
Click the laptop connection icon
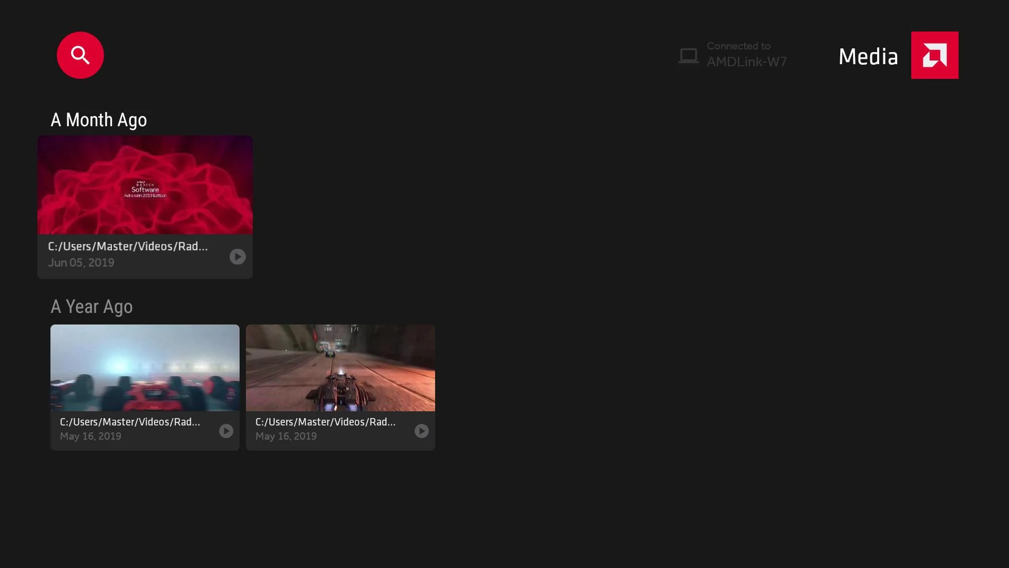point(688,55)
